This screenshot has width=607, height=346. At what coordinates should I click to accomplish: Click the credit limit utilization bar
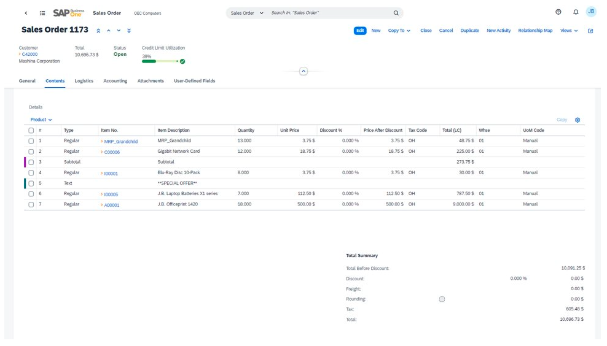tap(160, 61)
